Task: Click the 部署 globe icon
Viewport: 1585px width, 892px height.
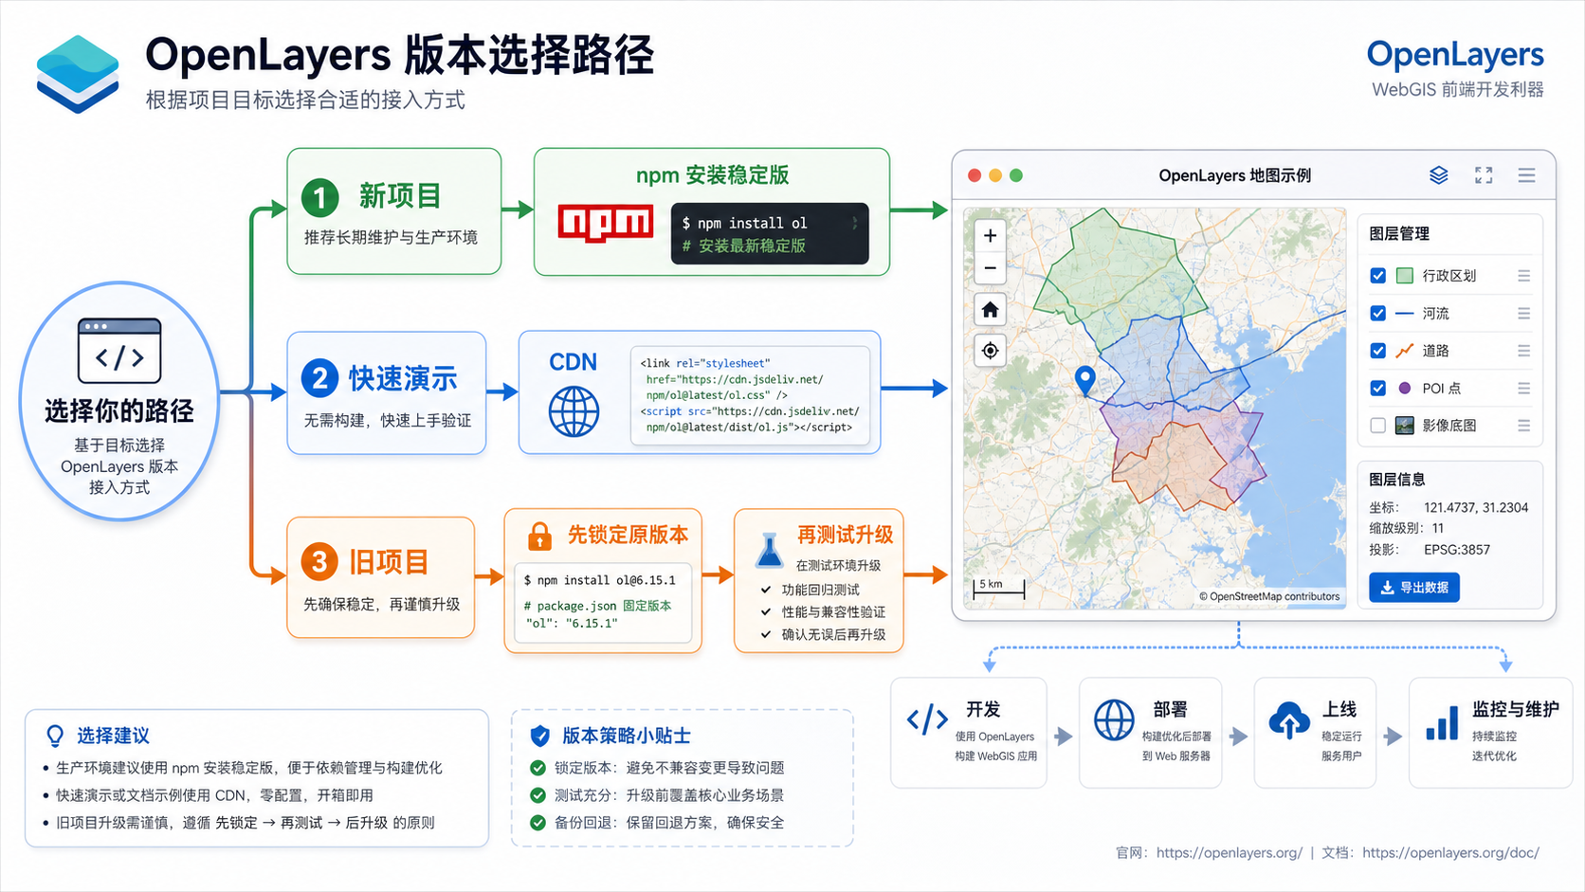Action: tap(1114, 719)
